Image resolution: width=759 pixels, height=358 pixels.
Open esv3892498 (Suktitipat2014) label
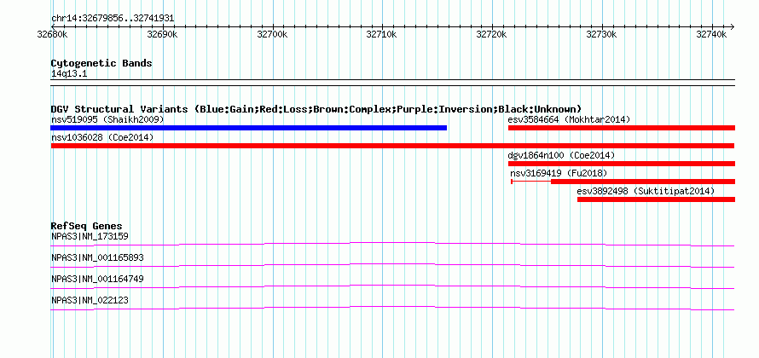click(x=646, y=191)
